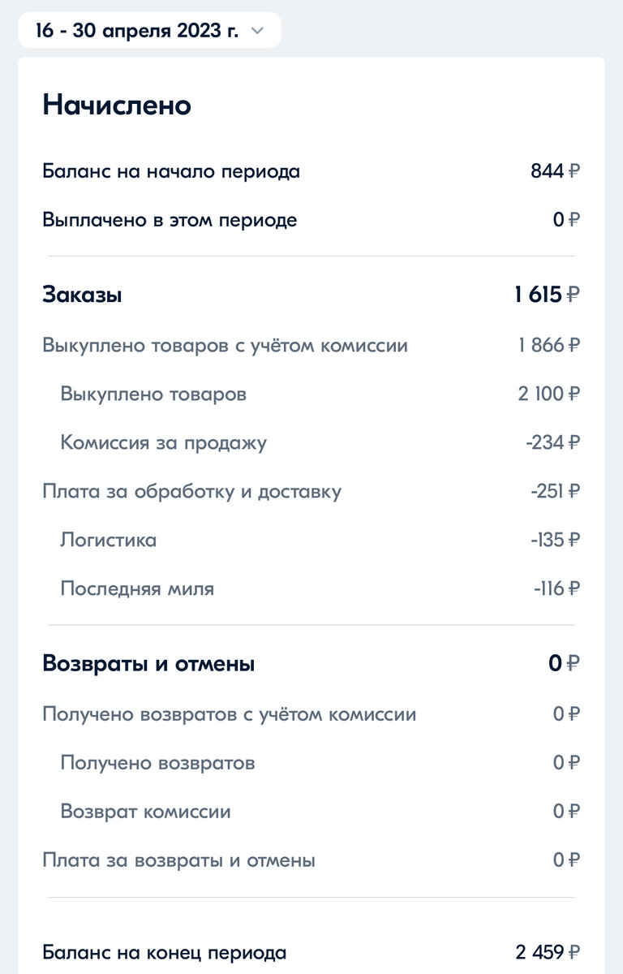This screenshot has height=974, width=623.
Task: Click the chevron next to date range
Action: click(x=258, y=32)
